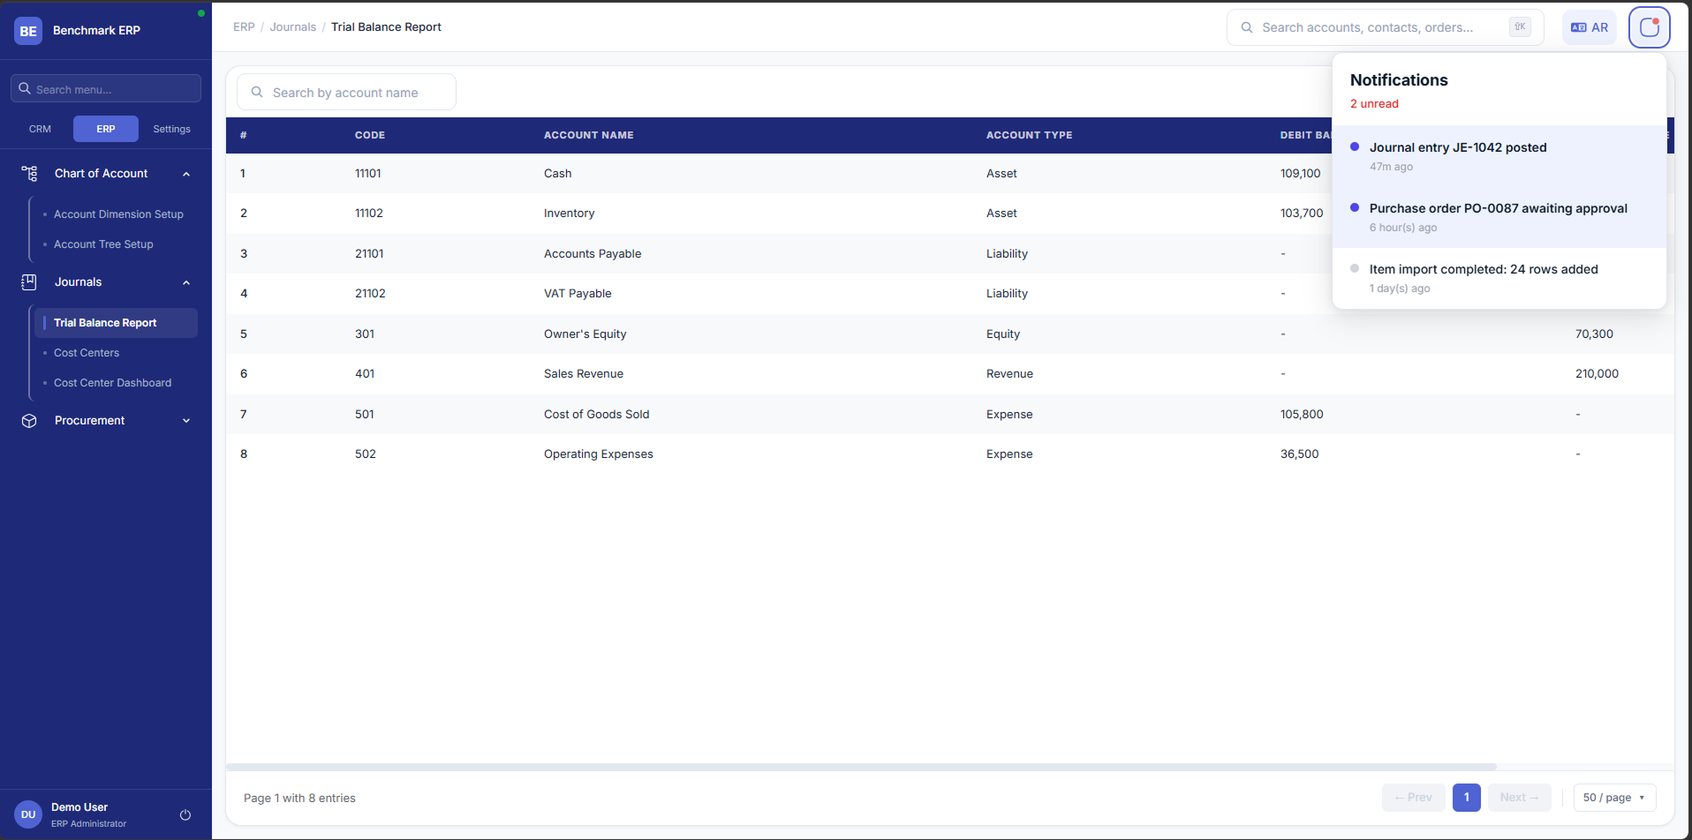
Task: Open the 50 / page dropdown
Action: tap(1614, 798)
